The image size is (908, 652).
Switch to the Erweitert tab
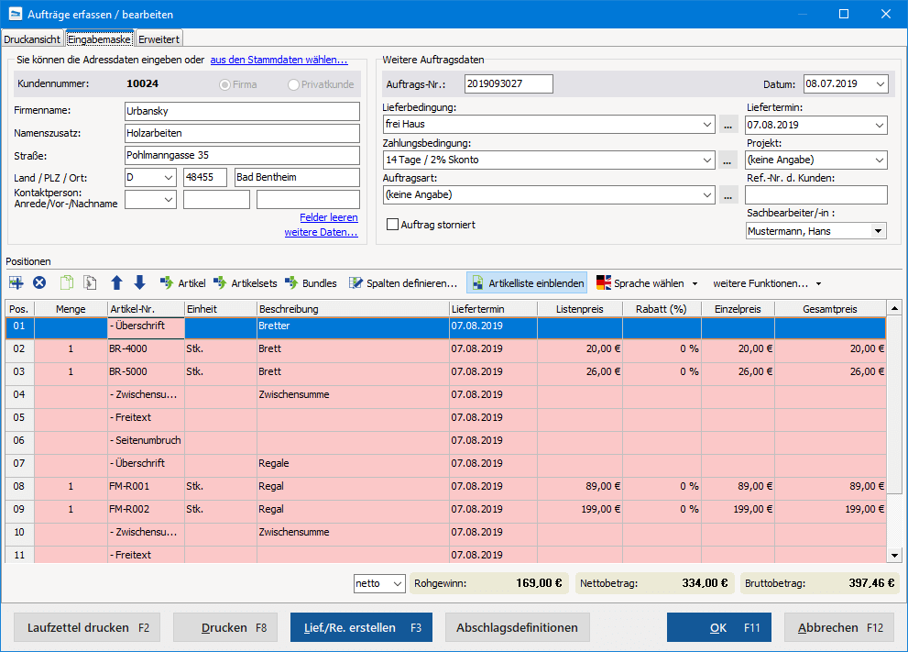159,39
